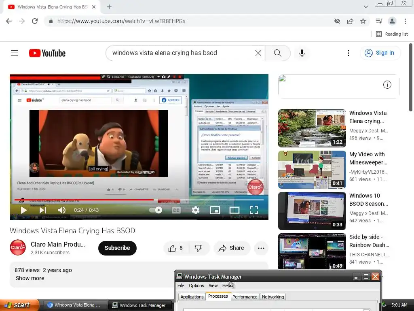This screenshot has width=414, height=311.
Task: Close the Windows Vista Elena browser tab
Action: pos(94,7)
